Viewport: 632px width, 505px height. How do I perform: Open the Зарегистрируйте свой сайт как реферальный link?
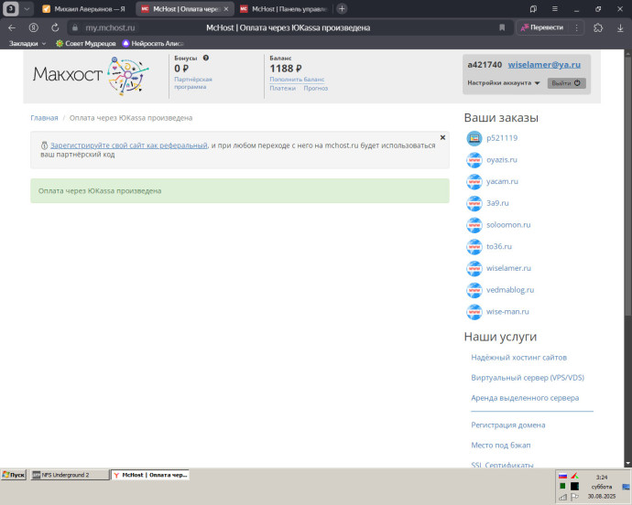pyautogui.click(x=128, y=145)
